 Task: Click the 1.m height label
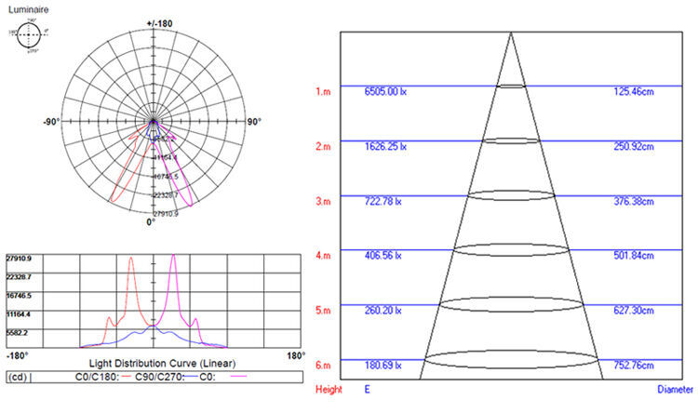pos(323,91)
